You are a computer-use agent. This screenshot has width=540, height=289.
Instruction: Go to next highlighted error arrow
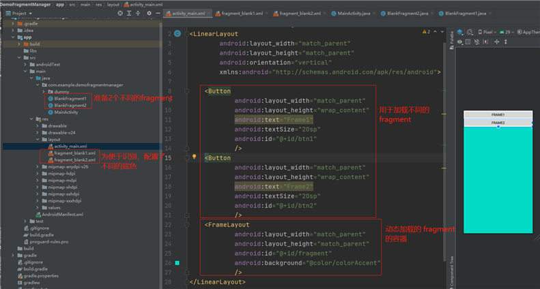442,31
